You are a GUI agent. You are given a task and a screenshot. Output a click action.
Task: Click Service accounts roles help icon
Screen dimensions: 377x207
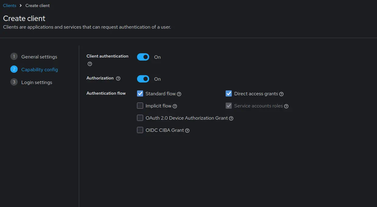[286, 106]
